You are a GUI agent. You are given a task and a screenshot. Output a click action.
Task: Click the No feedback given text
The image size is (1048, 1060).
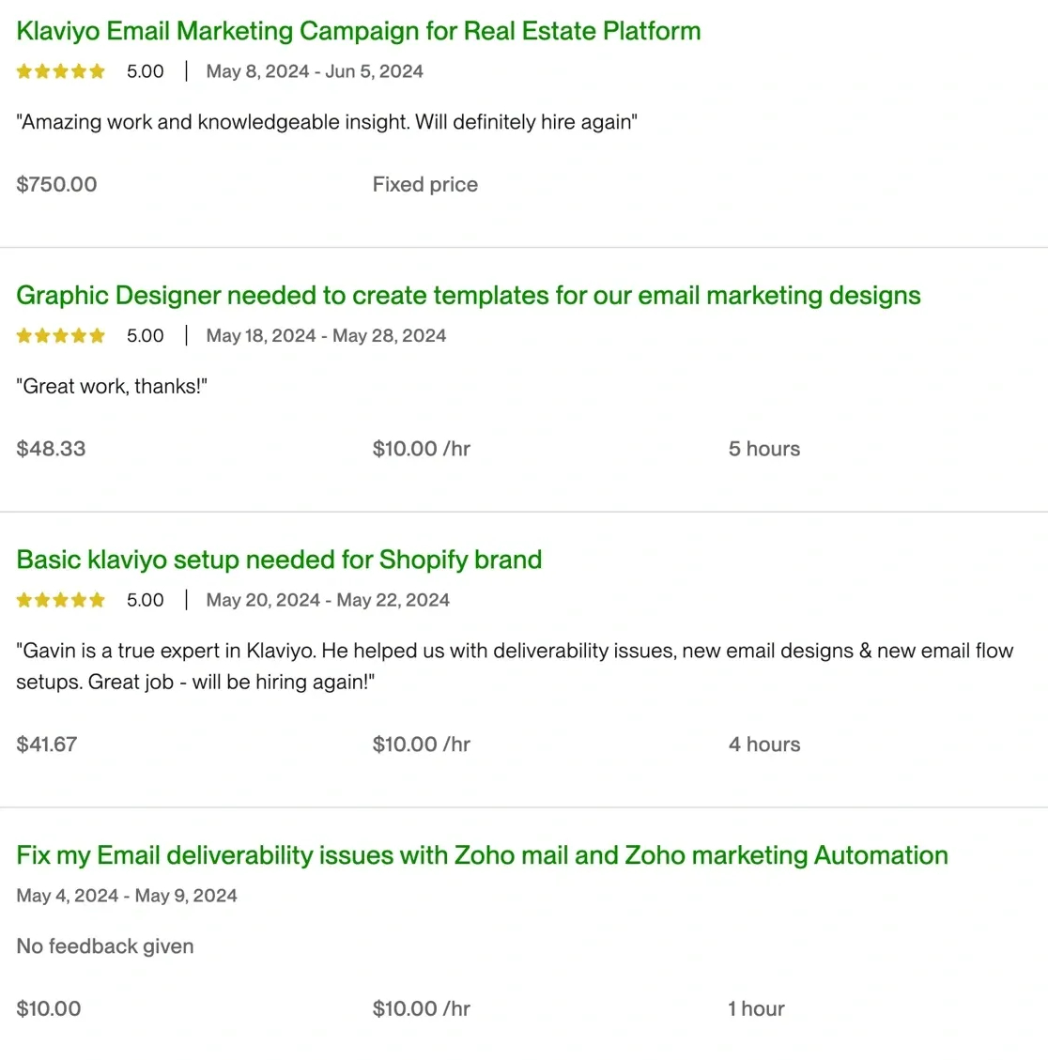pyautogui.click(x=105, y=946)
